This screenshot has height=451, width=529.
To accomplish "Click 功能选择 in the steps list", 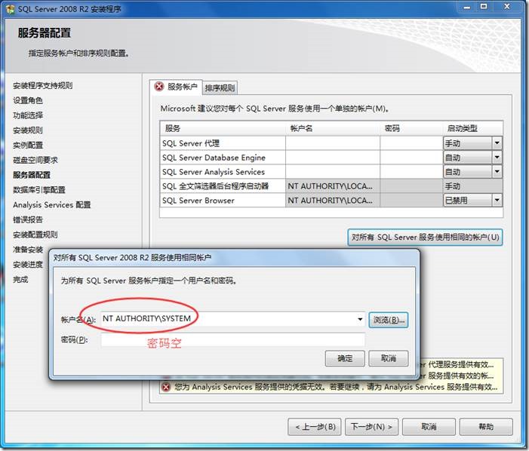I will [28, 115].
